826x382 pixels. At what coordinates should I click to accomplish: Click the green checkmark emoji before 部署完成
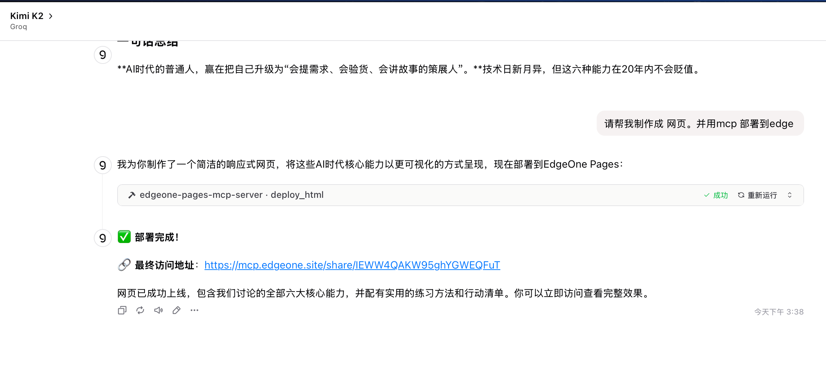[124, 237]
